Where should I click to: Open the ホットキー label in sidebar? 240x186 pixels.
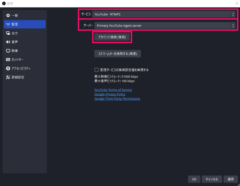(x=17, y=59)
